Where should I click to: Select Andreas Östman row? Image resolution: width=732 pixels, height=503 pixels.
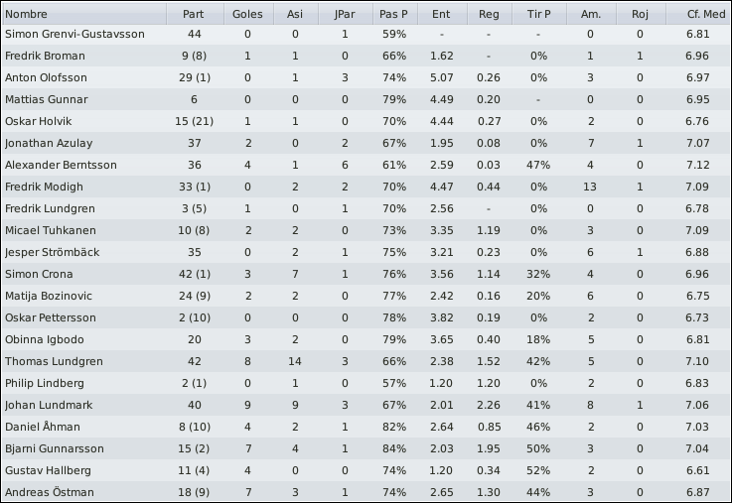click(366, 492)
